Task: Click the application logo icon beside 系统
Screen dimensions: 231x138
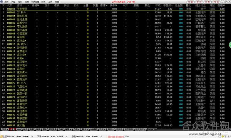Action: pos(2,2)
